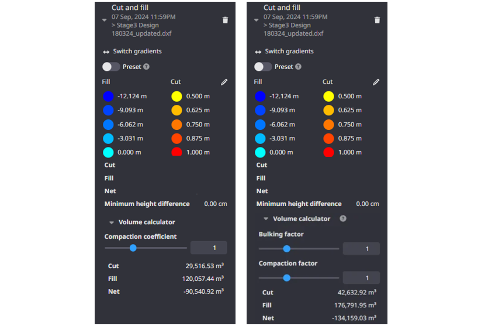Click the Preset help icon in right panel
Screen dimensions: 502x326
(x=298, y=67)
